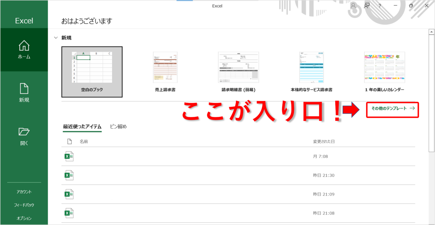Open help with the question mark icon
The height and width of the screenshot is (225, 435).
tap(380, 6)
